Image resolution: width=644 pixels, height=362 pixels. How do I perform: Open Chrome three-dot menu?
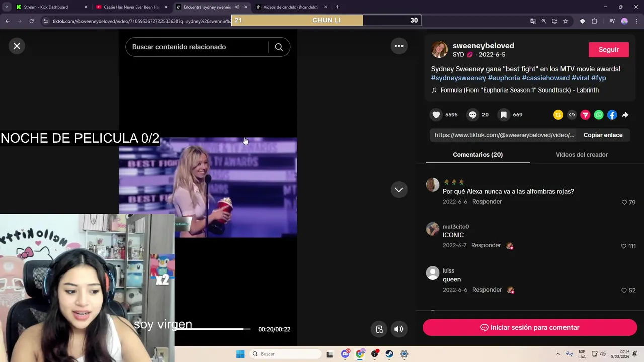636,21
